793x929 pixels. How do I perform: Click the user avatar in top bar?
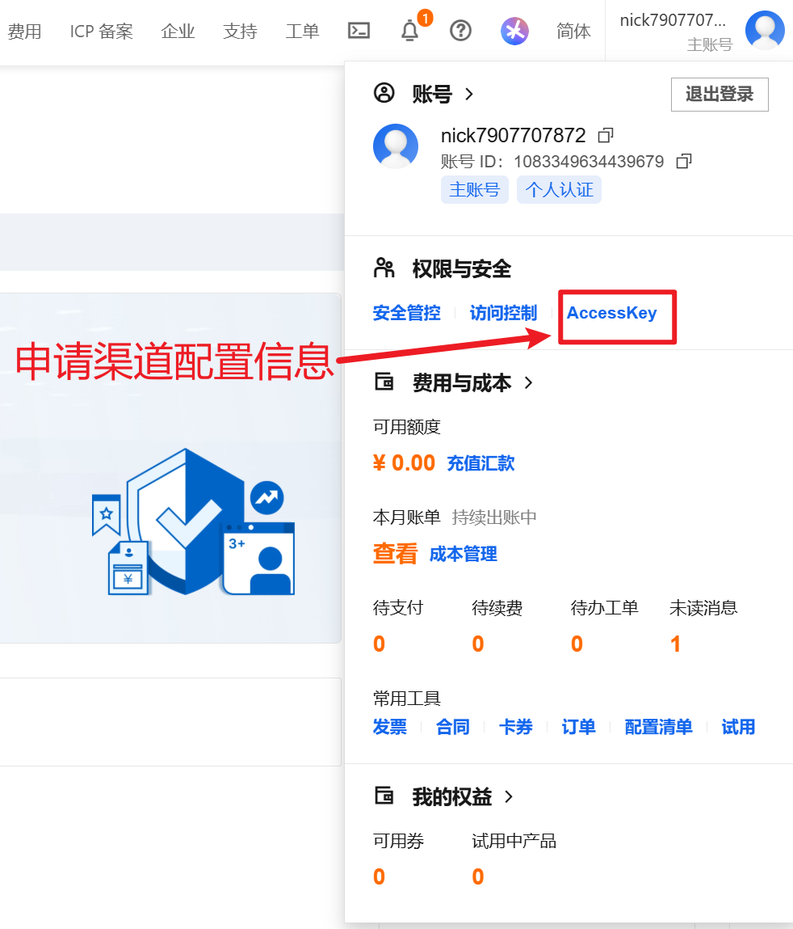tap(764, 31)
